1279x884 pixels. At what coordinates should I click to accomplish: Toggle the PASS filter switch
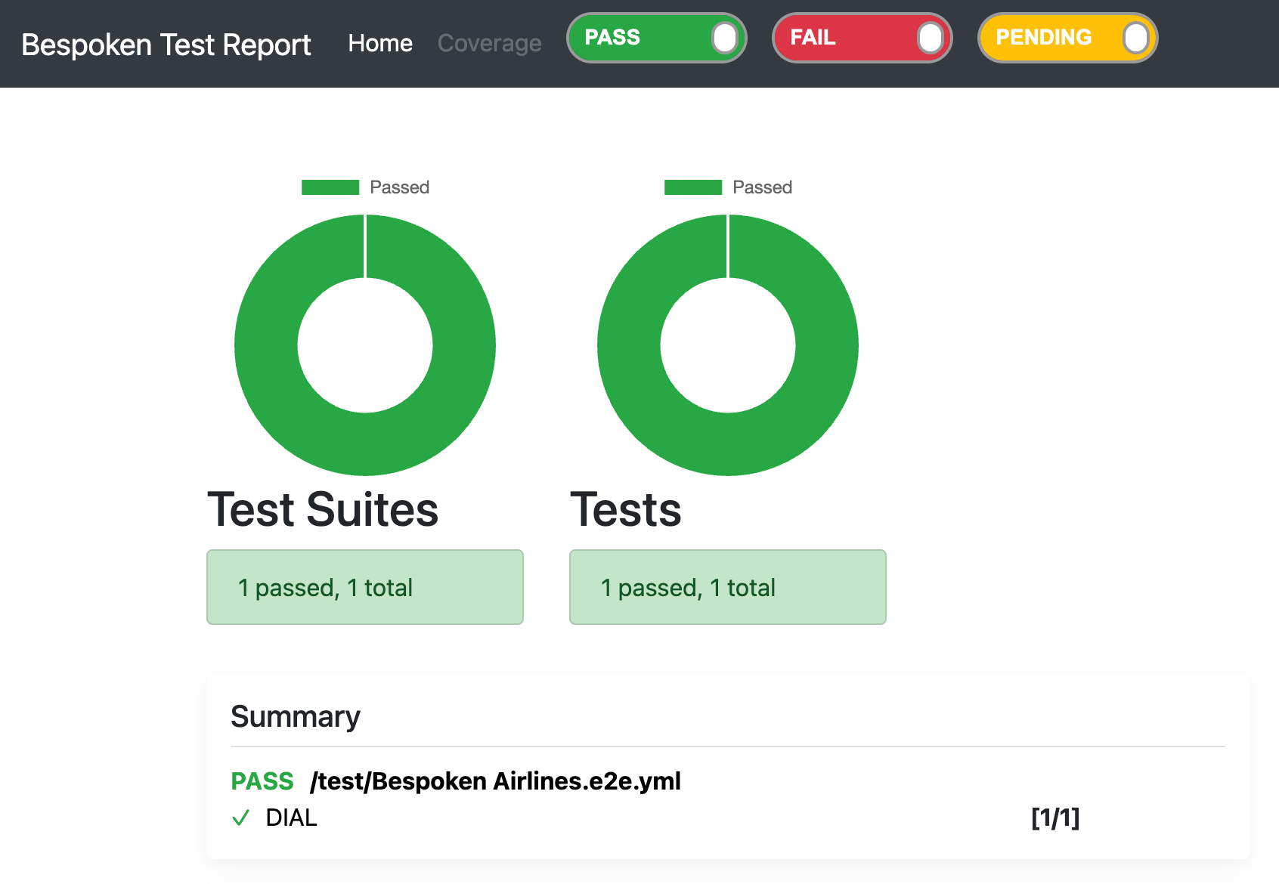pos(656,38)
